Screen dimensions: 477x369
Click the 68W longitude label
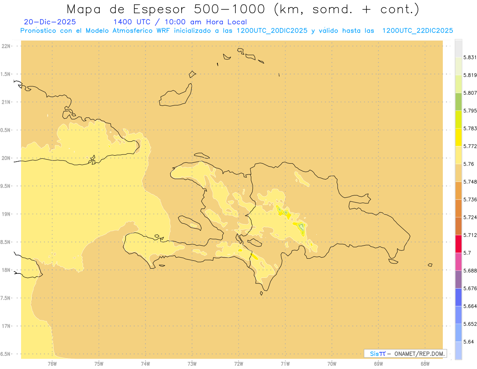(x=425, y=363)
